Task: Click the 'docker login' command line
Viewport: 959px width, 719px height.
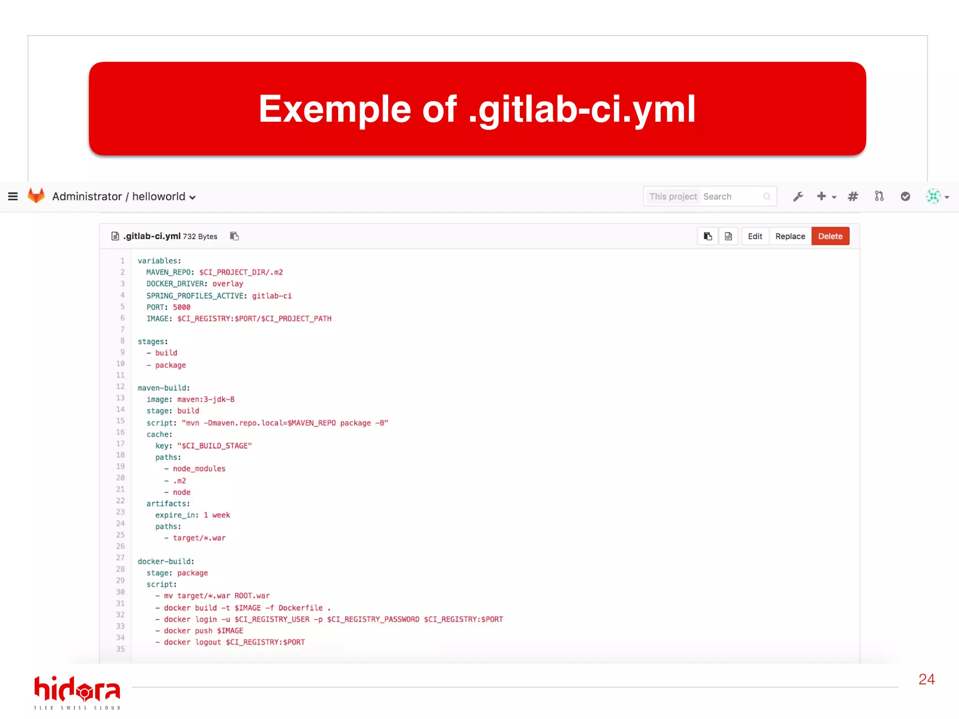Action: 333,620
